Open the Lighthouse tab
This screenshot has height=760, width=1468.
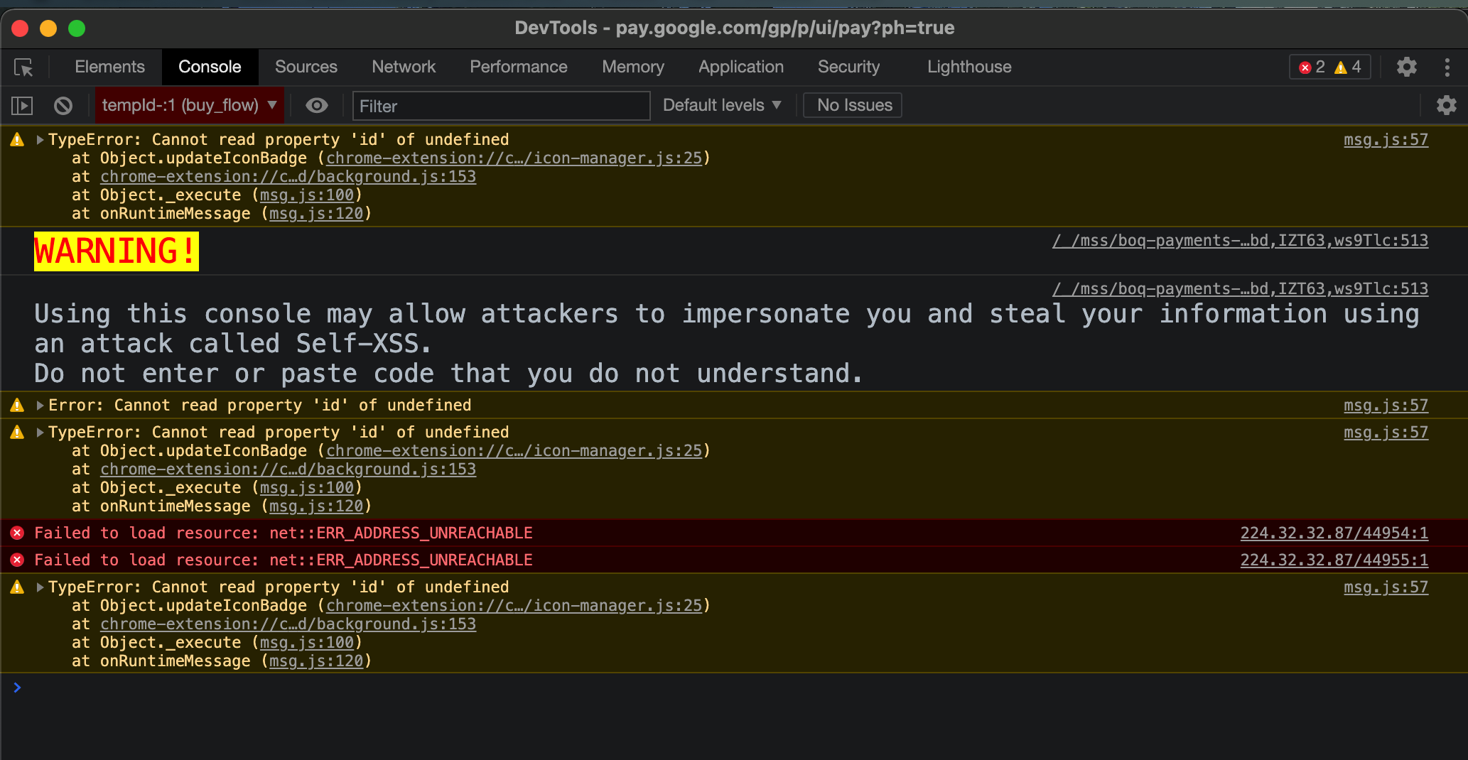969,67
